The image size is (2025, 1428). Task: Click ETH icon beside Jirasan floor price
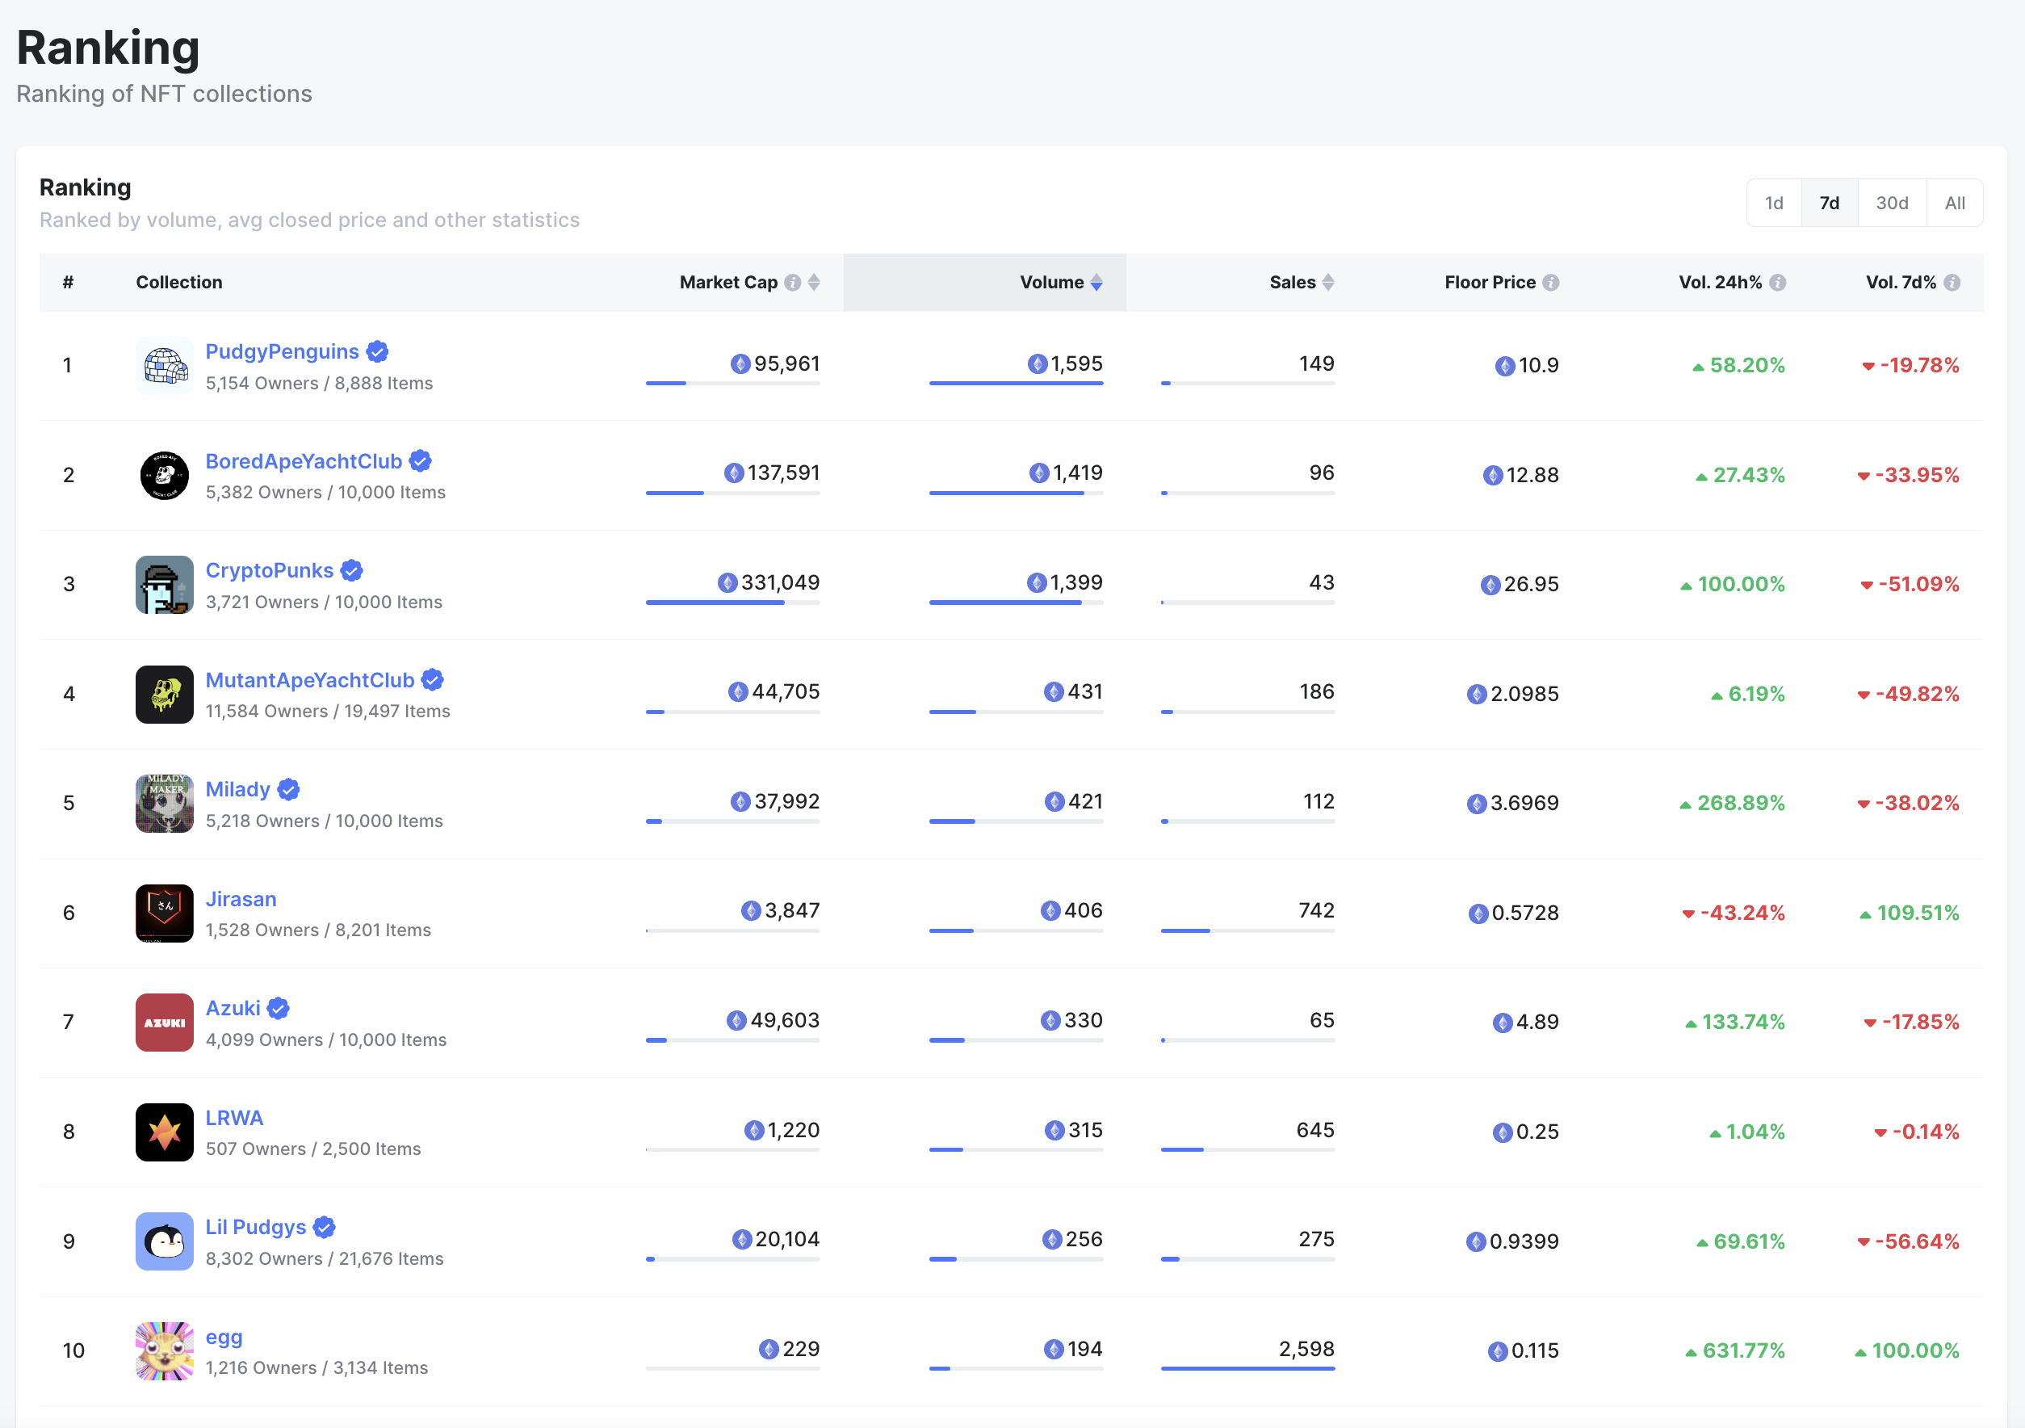click(1478, 913)
